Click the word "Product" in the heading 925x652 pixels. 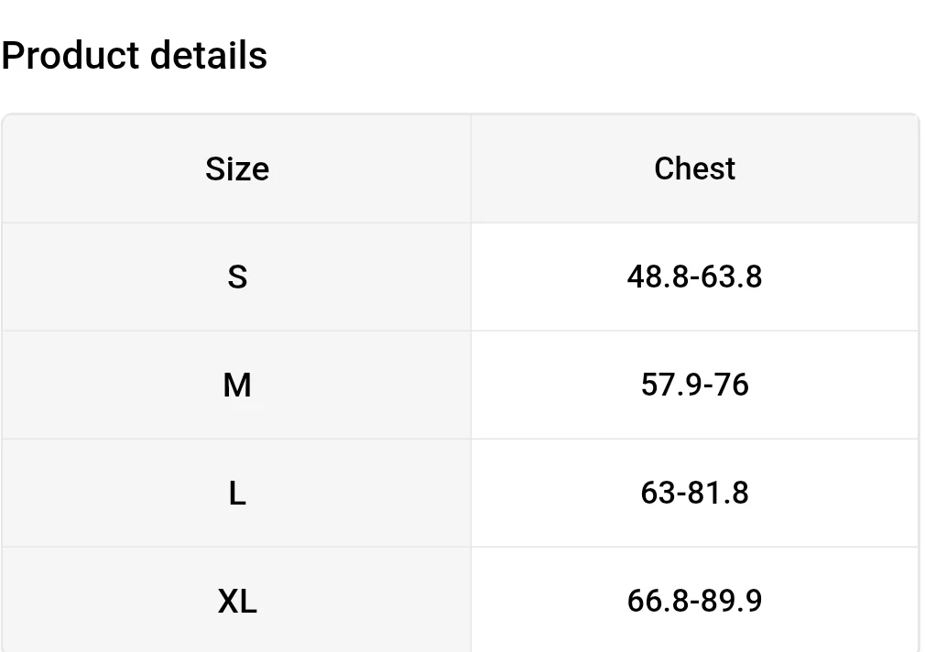[70, 56]
